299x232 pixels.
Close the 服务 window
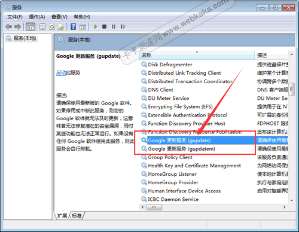point(288,8)
